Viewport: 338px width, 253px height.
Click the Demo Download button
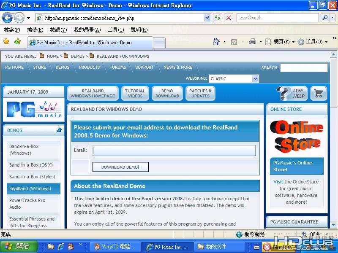tap(167, 93)
